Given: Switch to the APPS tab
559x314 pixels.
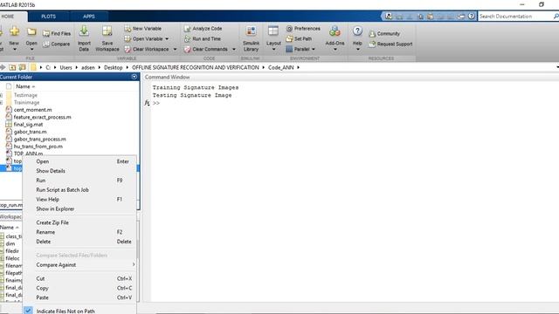Looking at the screenshot, I should [x=89, y=17].
